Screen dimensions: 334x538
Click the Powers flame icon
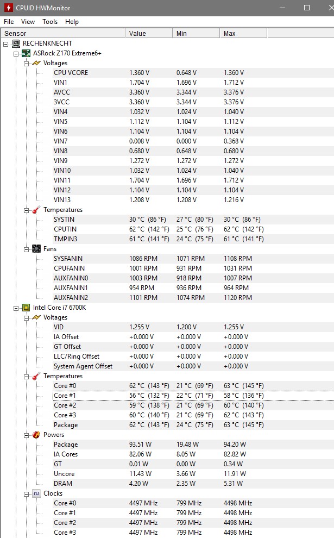click(x=36, y=435)
